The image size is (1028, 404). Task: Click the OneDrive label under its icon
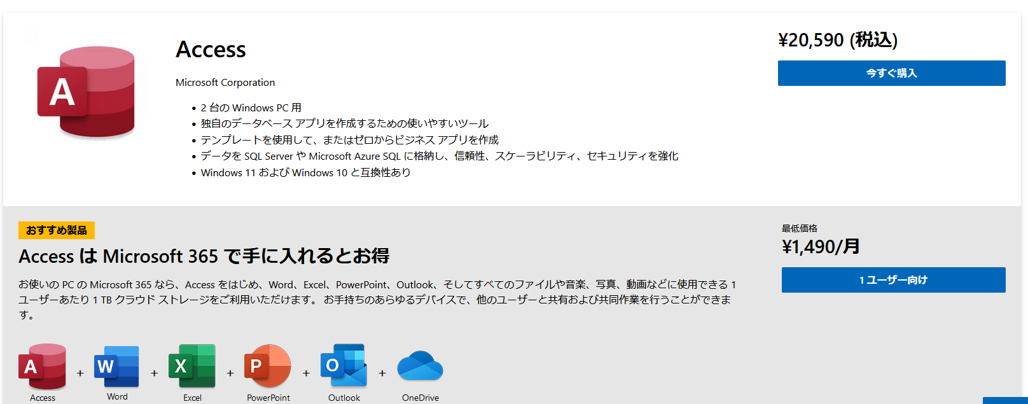[420, 398]
